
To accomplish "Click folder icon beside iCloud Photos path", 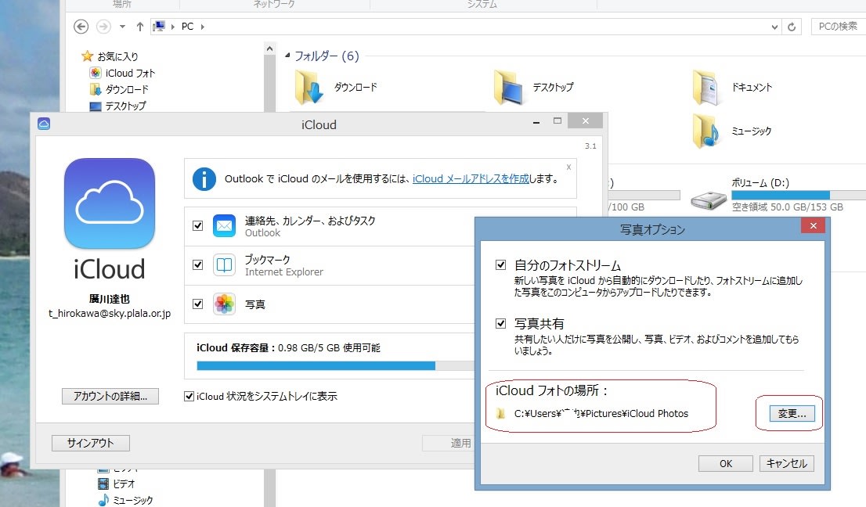I will (x=501, y=413).
